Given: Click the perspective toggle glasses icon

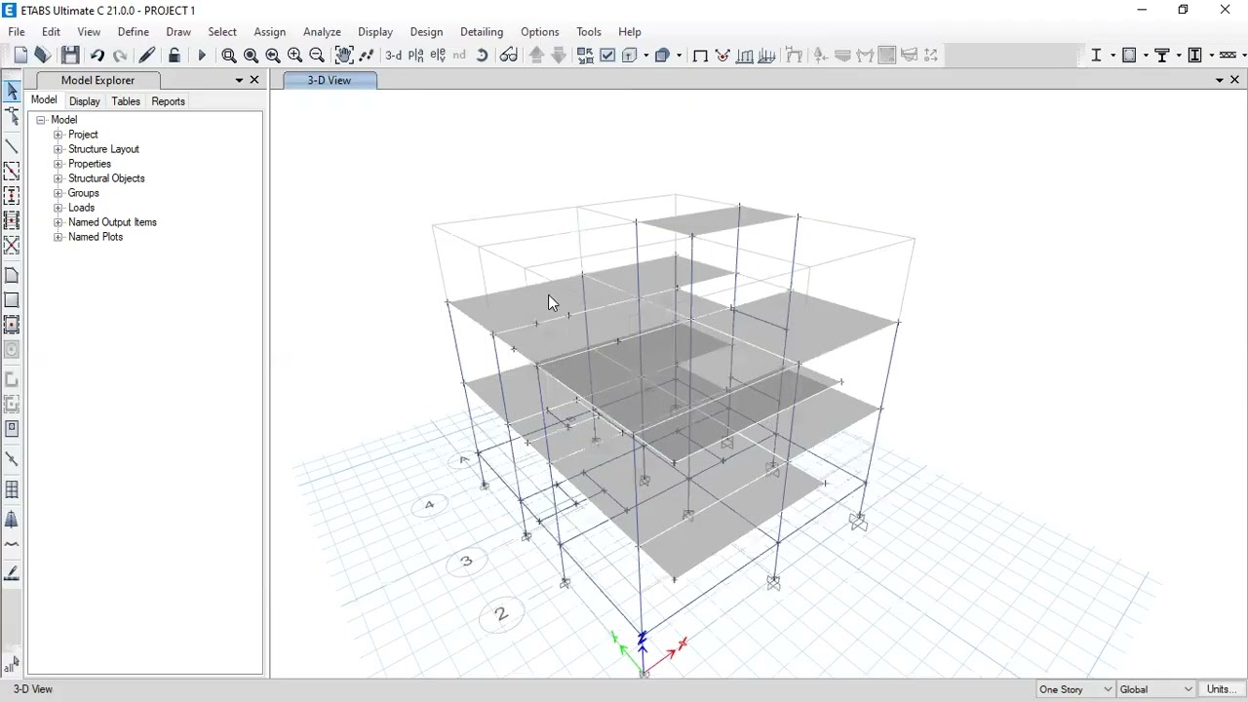Looking at the screenshot, I should (508, 56).
